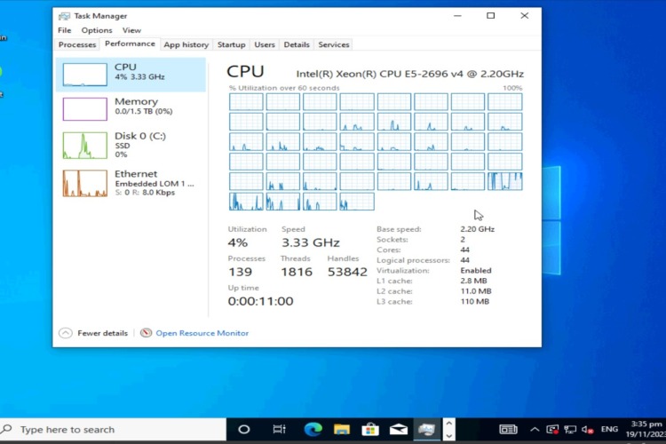The image size is (666, 444).
Task: Open File Explorer from the taskbar
Action: coord(342,430)
